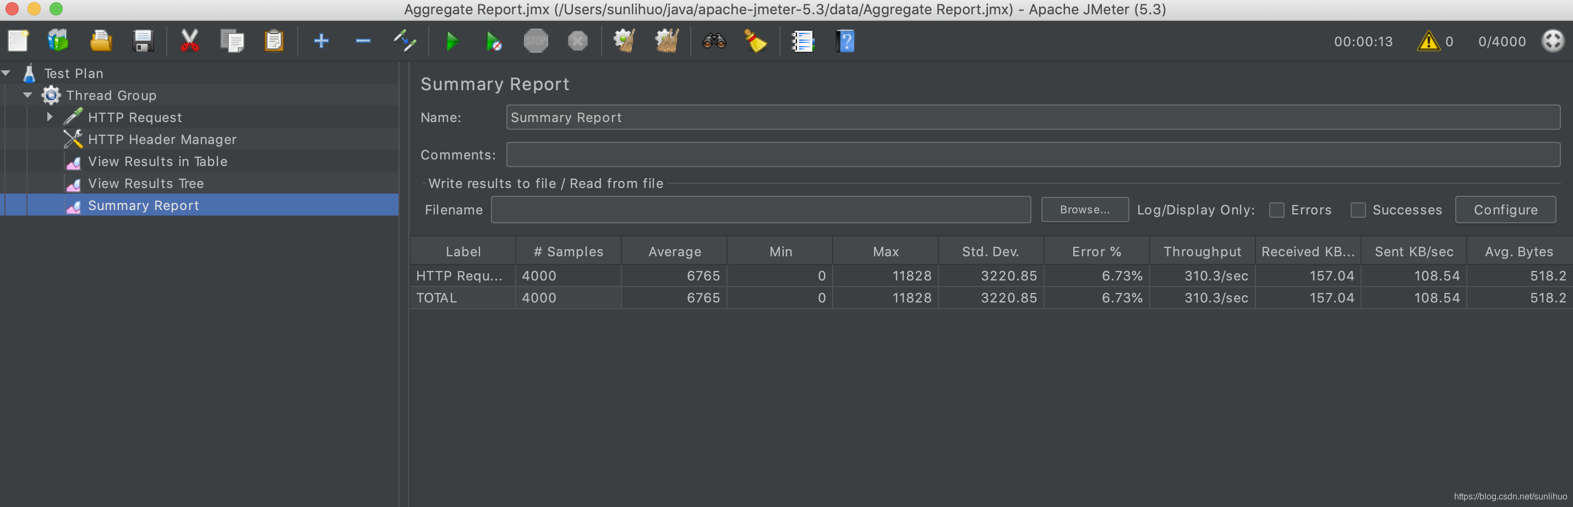
Task: Click in the Comments input field
Action: (x=1033, y=155)
